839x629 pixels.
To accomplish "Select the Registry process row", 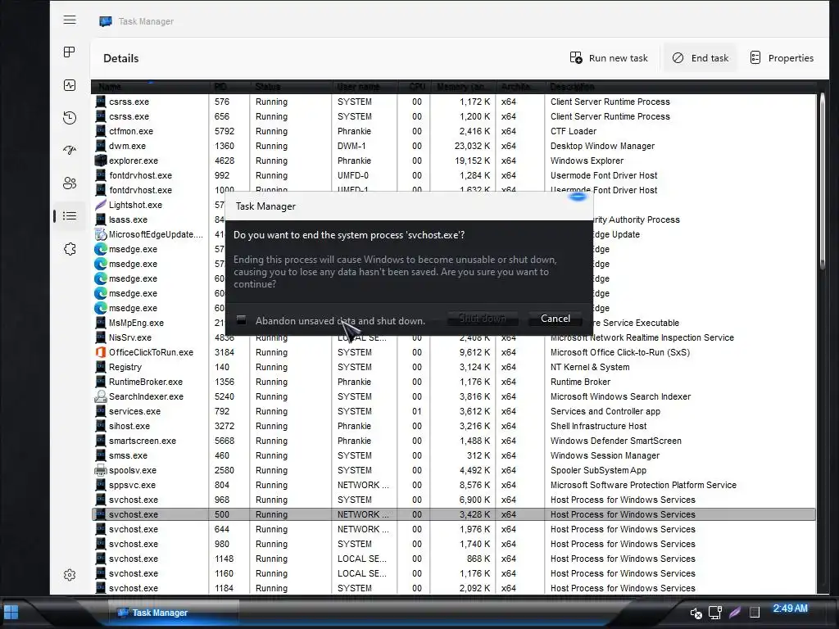I will (x=454, y=368).
